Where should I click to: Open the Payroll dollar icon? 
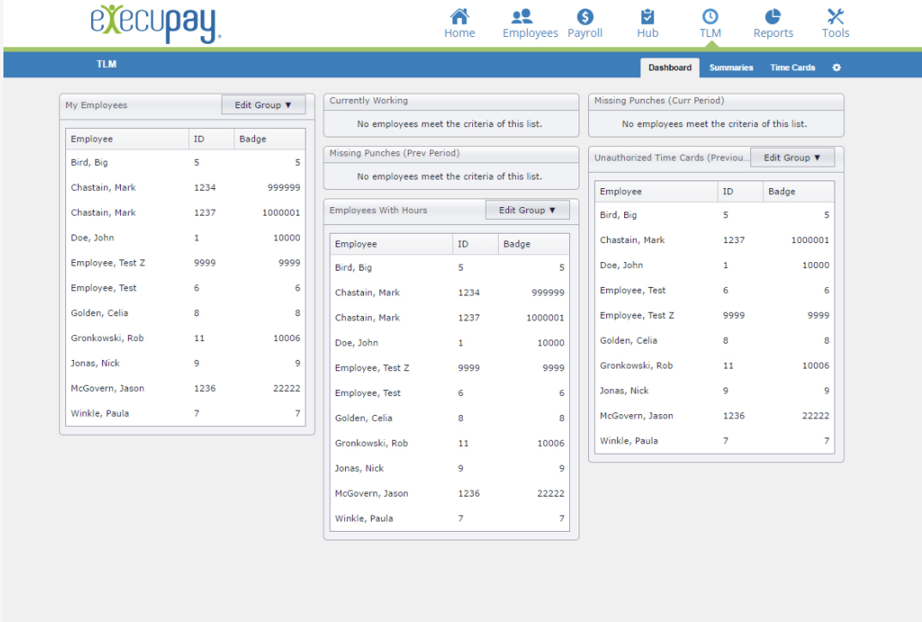[x=585, y=16]
